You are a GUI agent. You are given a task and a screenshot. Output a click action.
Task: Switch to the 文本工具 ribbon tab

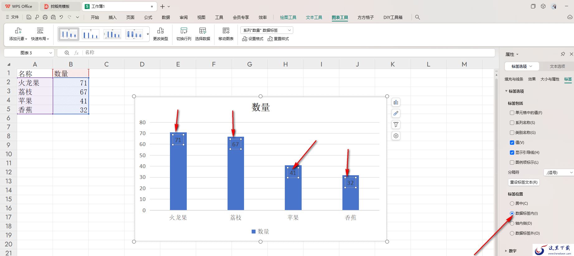[x=314, y=17]
